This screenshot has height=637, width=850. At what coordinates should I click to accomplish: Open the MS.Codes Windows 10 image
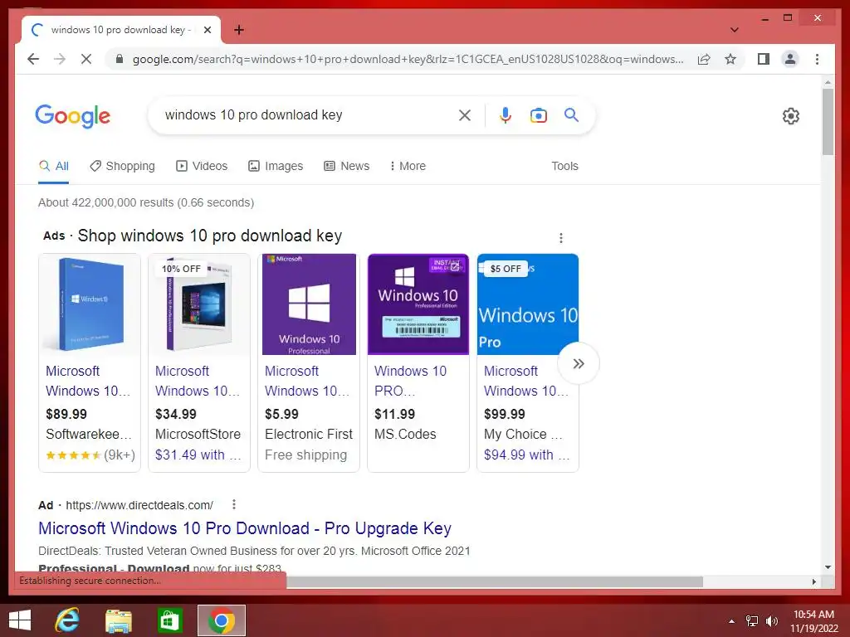point(418,304)
